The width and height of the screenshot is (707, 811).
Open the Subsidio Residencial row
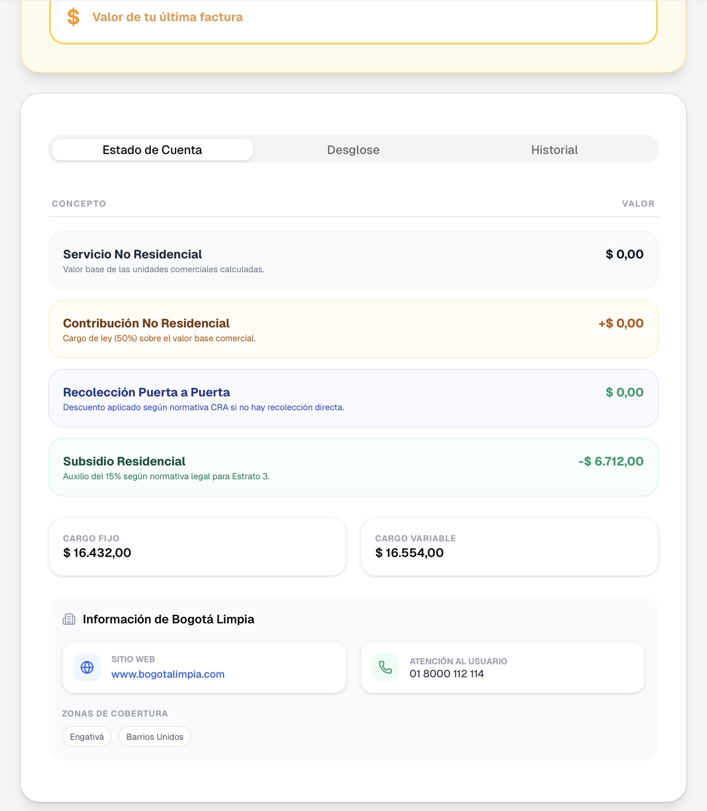[353, 467]
